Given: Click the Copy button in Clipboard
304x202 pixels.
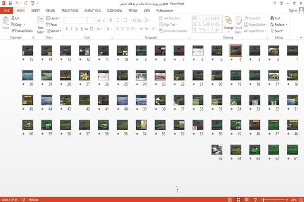Looking at the screenshot, I should (x=17, y=25).
